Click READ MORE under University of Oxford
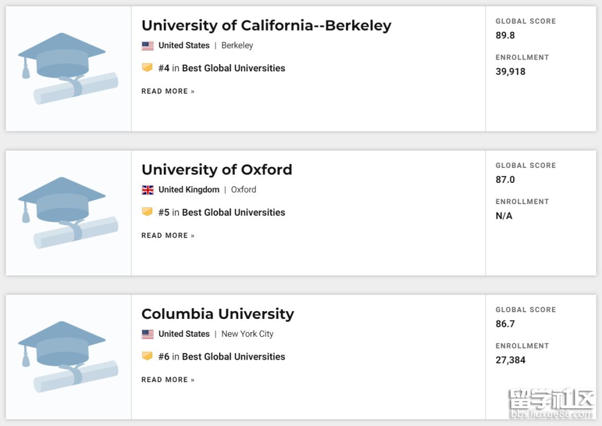 coord(168,236)
